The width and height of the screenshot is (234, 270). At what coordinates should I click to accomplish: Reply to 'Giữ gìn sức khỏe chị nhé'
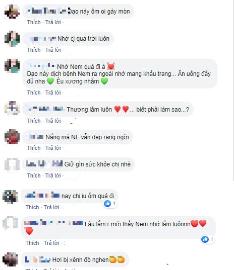[x=53, y=175]
